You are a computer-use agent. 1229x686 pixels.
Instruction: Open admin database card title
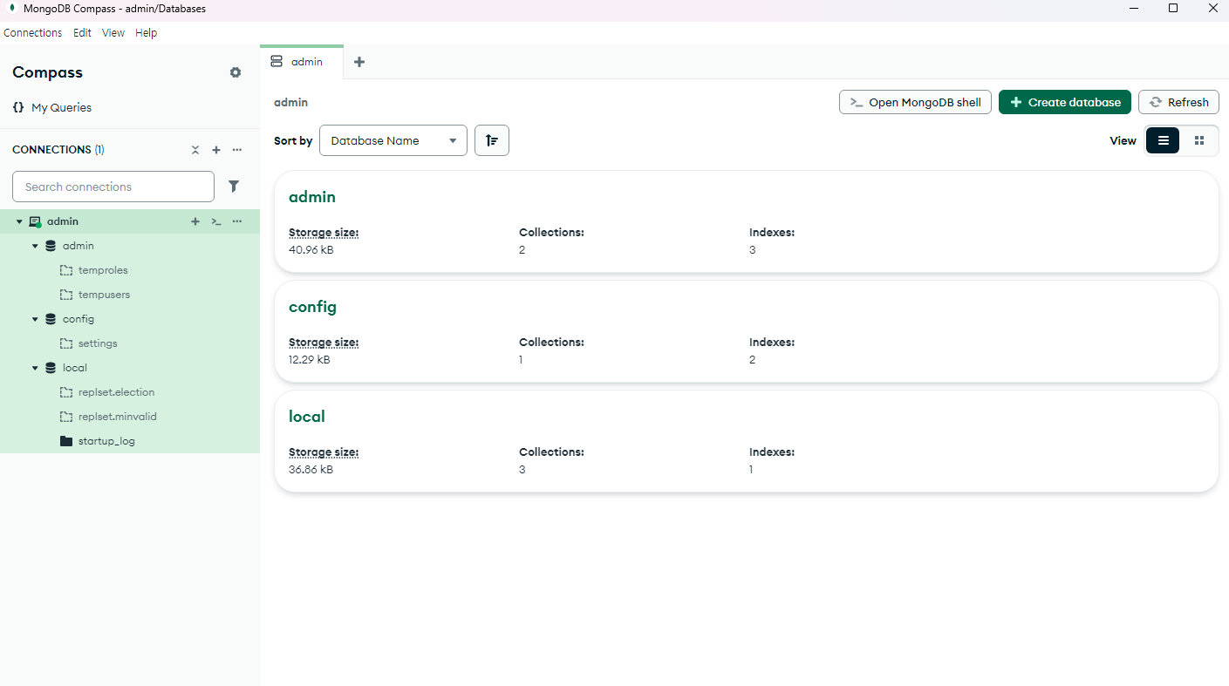click(312, 197)
